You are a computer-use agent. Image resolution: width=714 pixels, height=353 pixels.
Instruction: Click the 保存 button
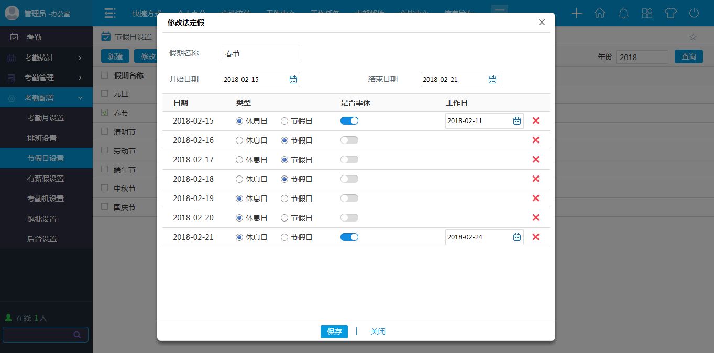334,332
